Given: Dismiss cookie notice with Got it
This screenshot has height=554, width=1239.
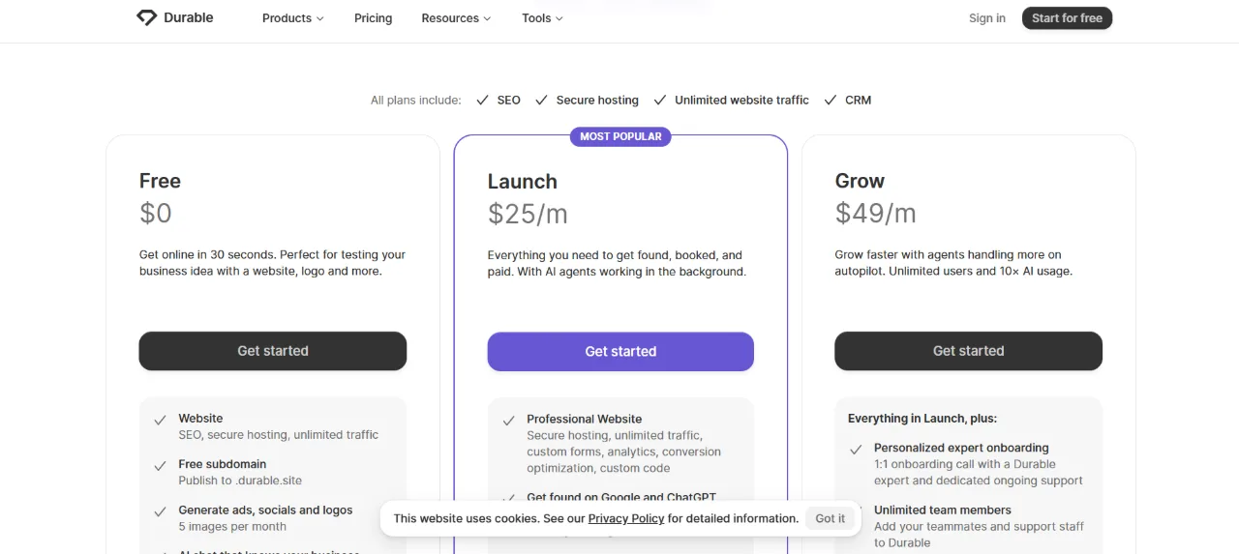Looking at the screenshot, I should tap(831, 518).
